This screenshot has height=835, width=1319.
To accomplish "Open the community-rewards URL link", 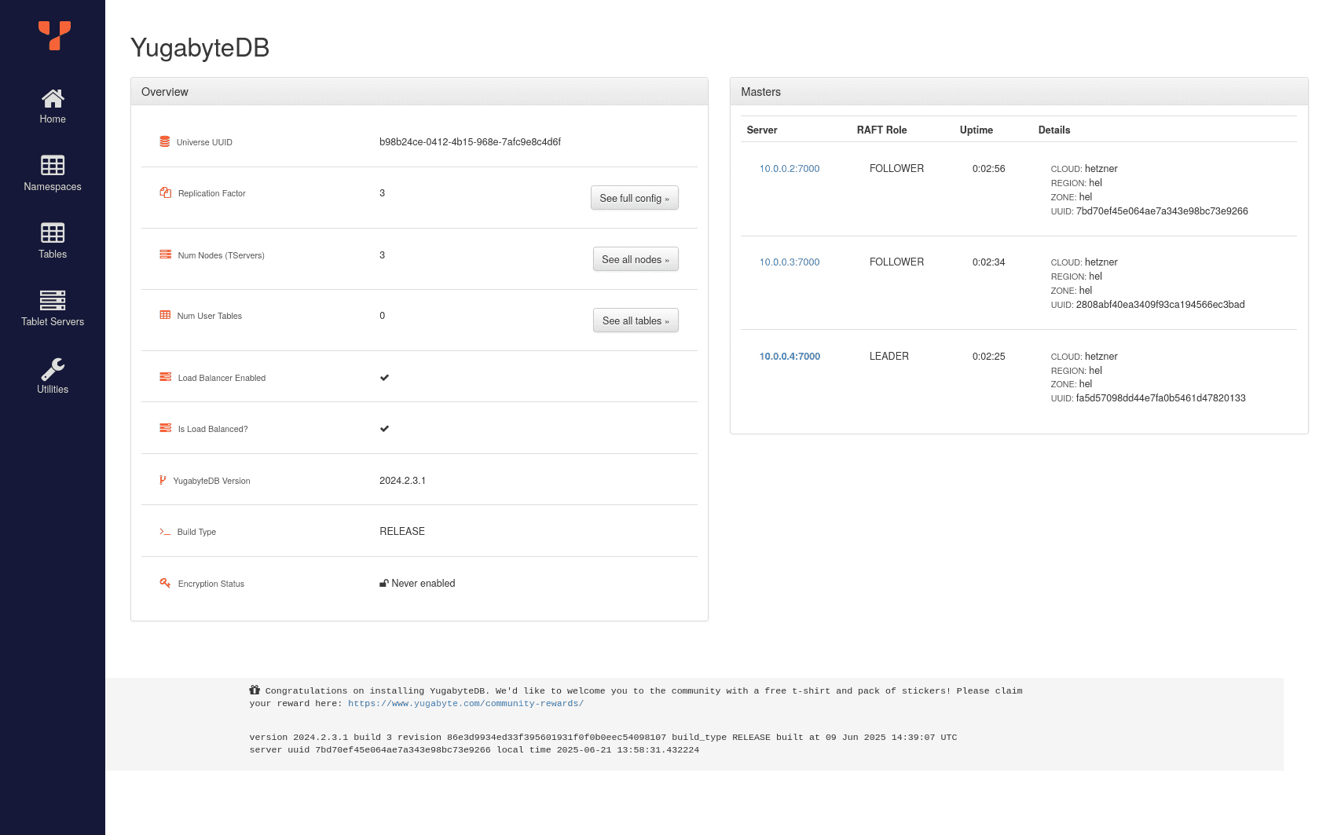I will click(466, 703).
